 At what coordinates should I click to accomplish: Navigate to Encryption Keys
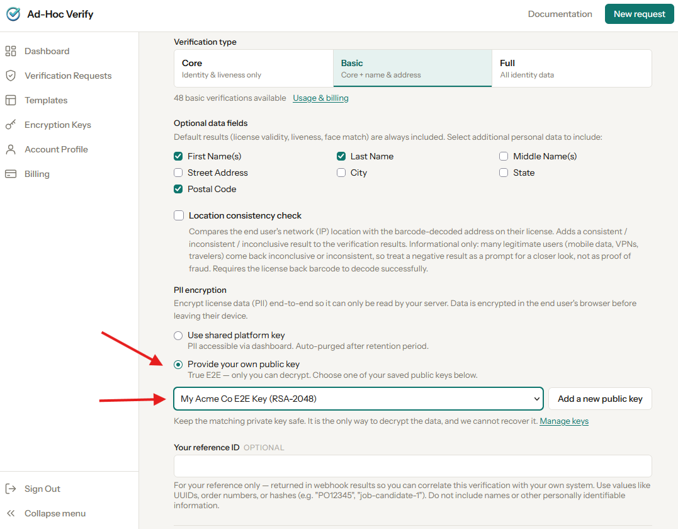click(57, 125)
